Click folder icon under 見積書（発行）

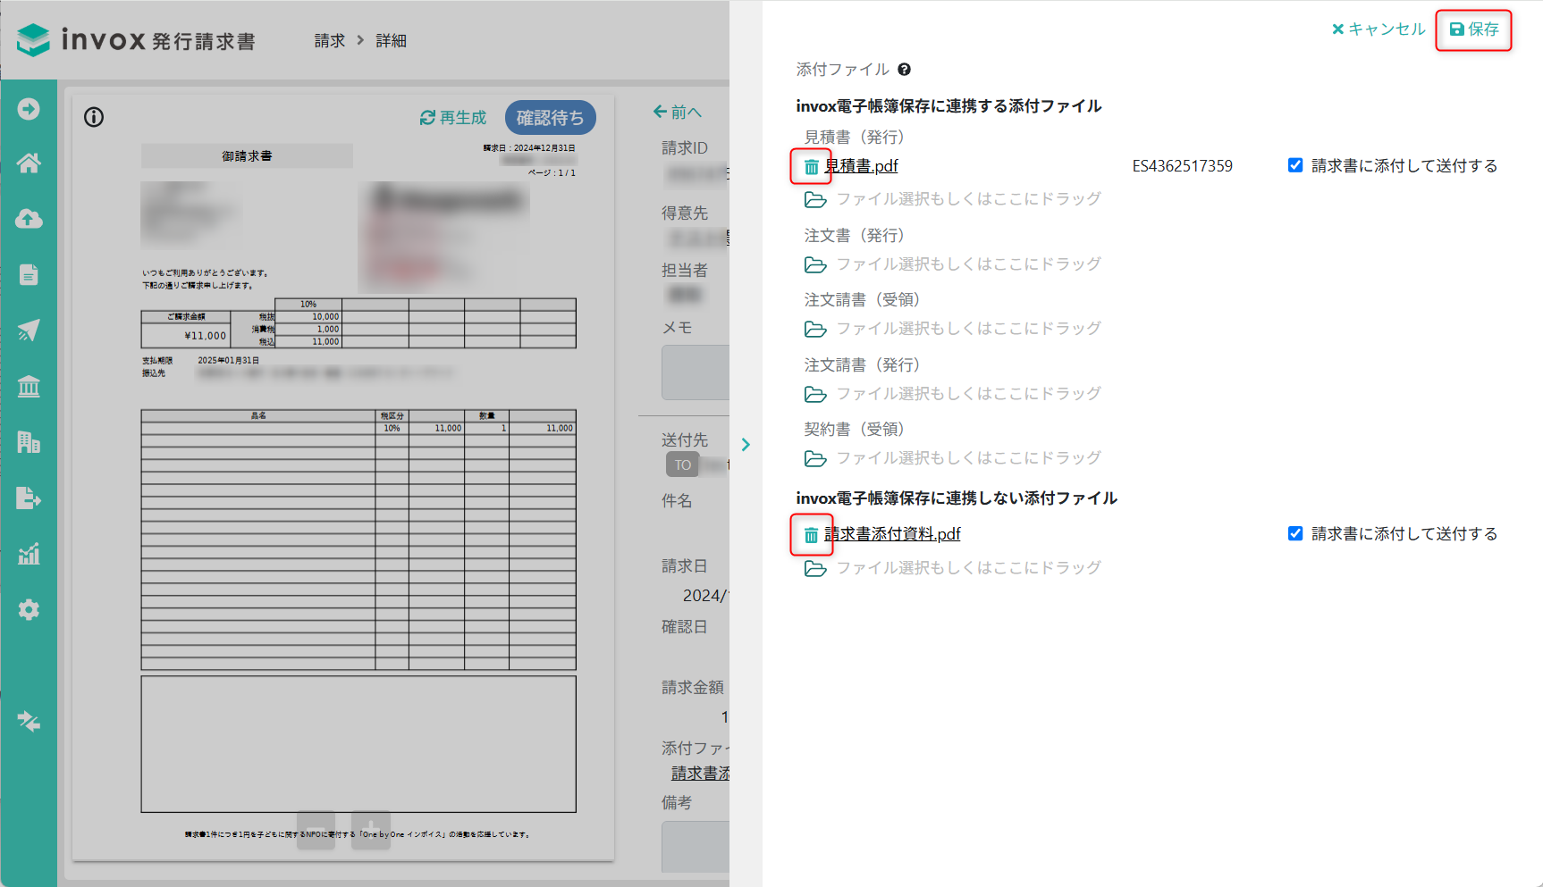click(815, 199)
